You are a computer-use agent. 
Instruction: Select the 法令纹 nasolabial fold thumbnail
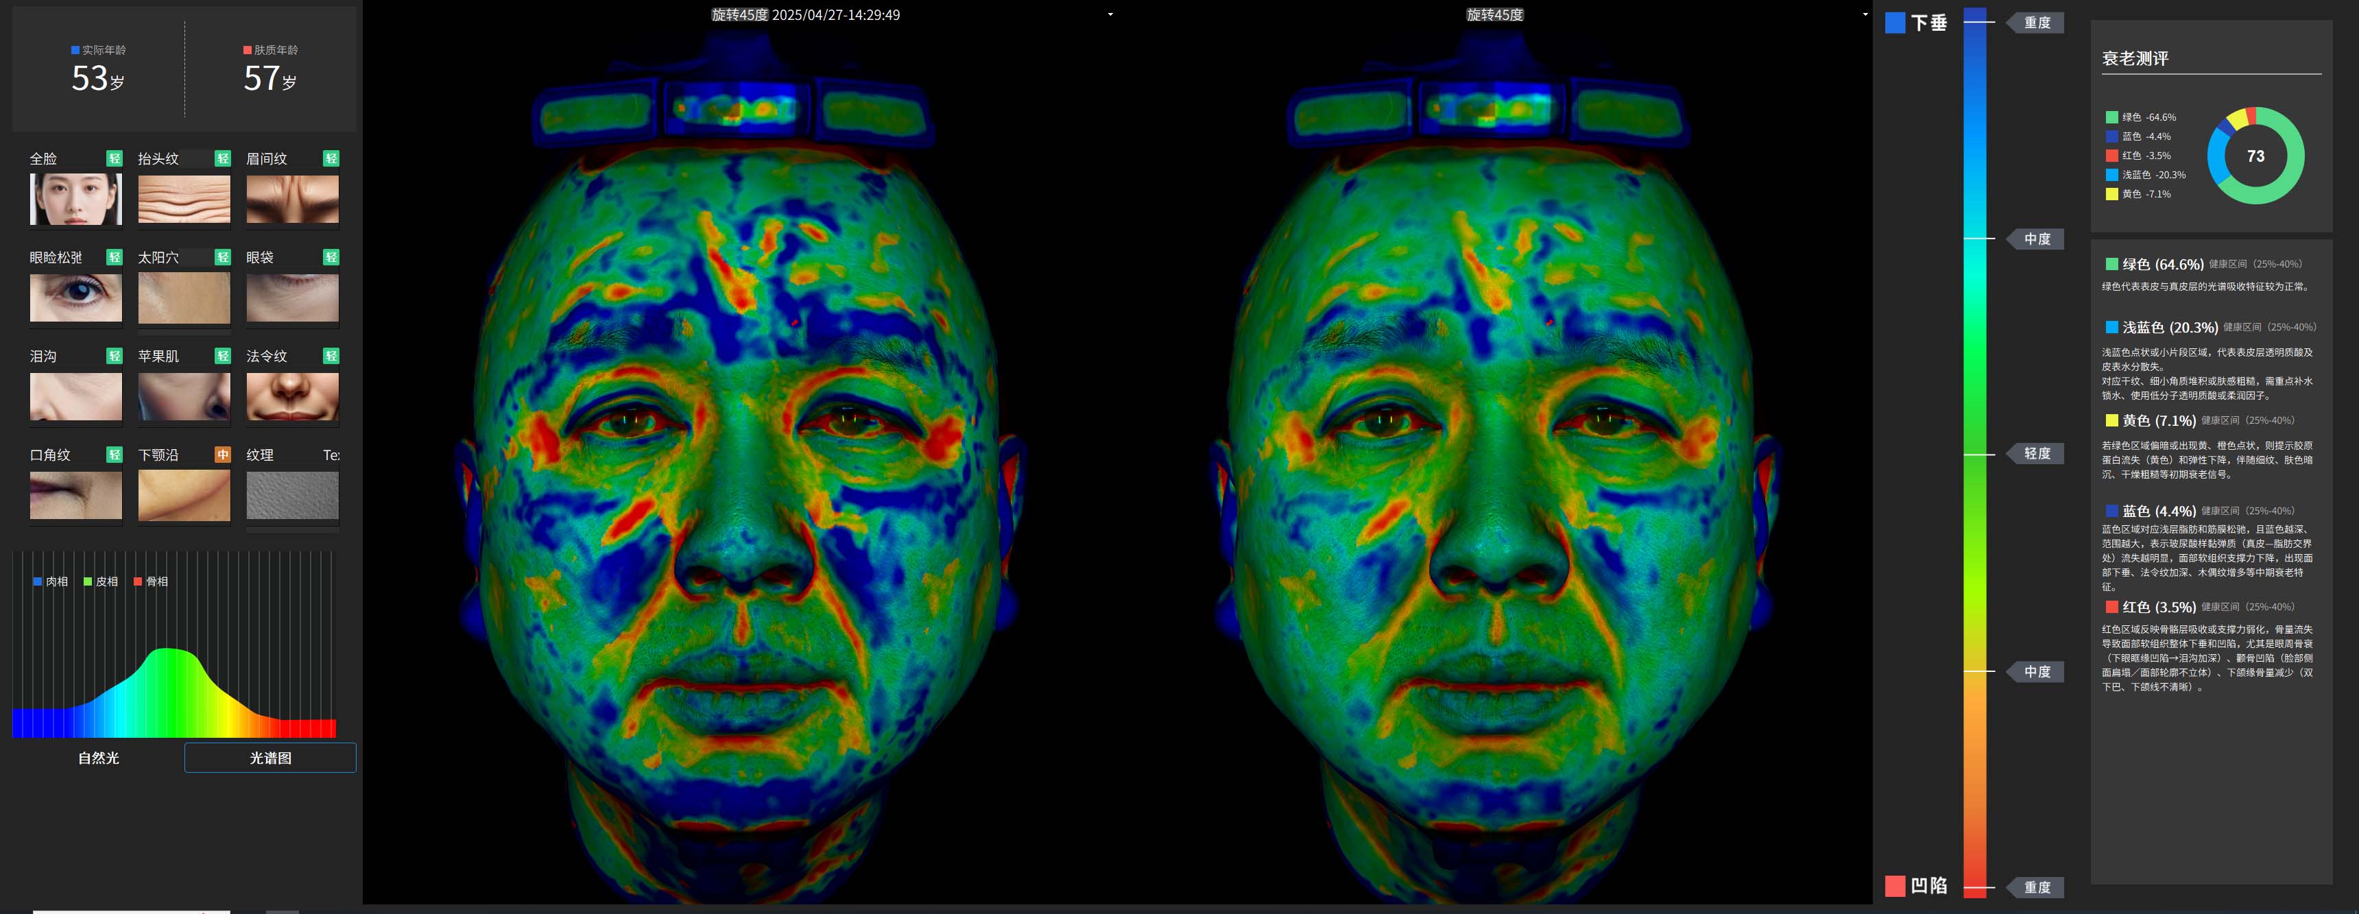pos(292,396)
